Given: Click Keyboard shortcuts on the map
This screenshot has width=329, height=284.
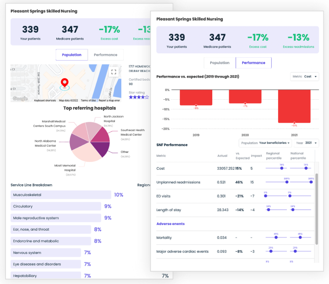Looking at the screenshot, I should 45,101.
